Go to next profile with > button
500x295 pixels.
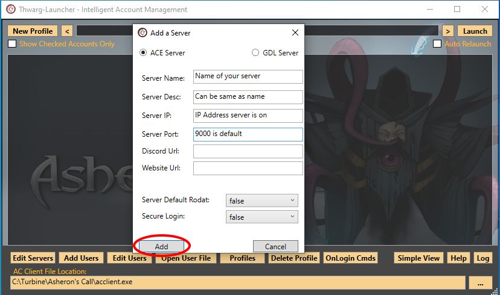tap(447, 31)
